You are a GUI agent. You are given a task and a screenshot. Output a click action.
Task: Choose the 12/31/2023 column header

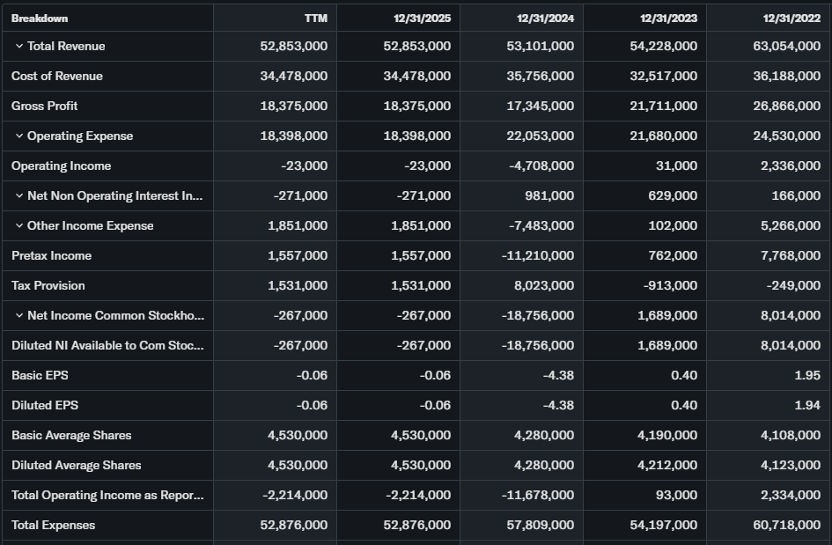(x=668, y=18)
